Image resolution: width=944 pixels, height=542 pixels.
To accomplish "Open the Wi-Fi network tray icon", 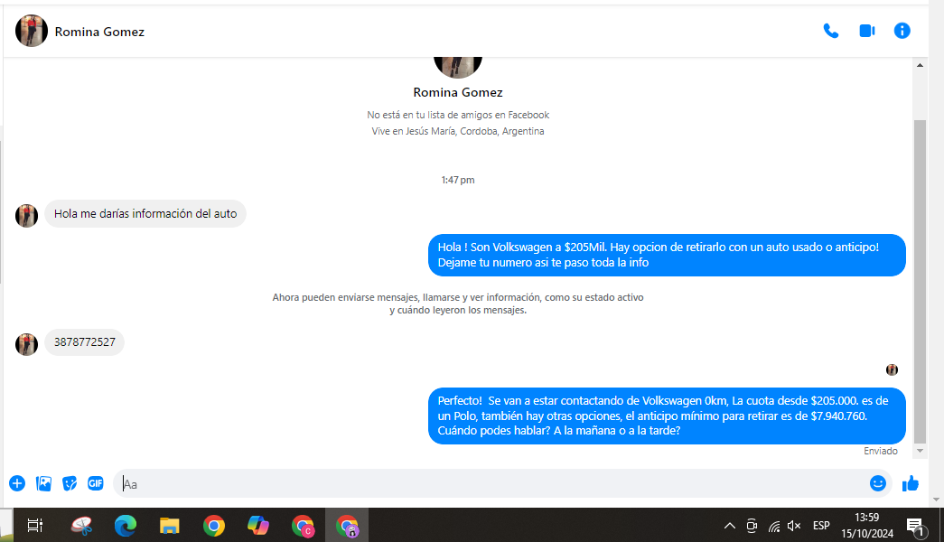I will (774, 527).
